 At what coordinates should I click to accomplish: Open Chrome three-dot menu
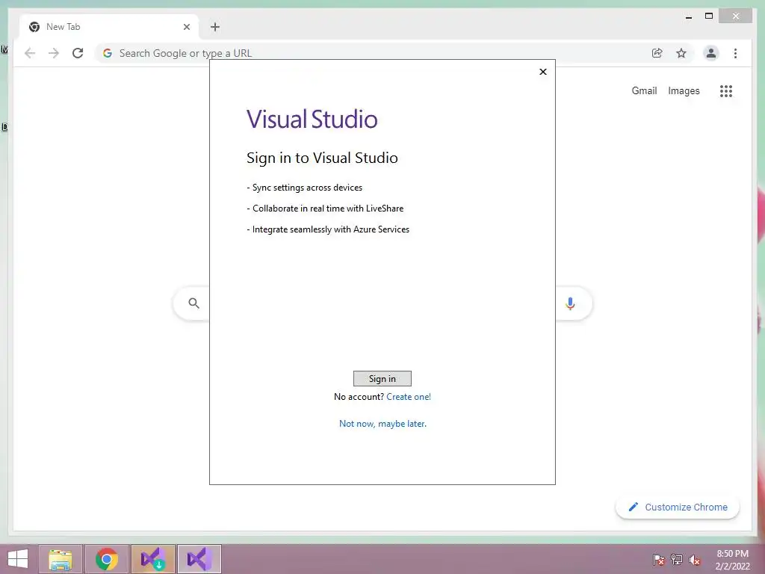735,53
